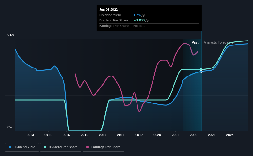This screenshot has height=156, width=253.
Task: Click the 0% y-axis label
Action: (10, 127)
